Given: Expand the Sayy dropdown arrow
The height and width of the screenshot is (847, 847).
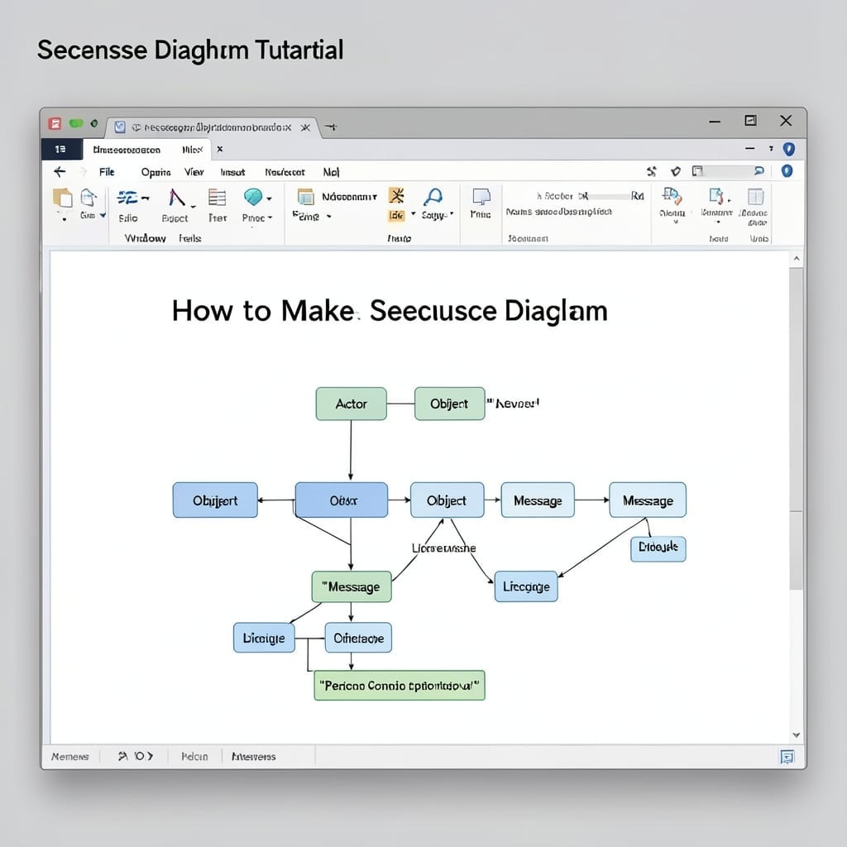Looking at the screenshot, I should [452, 214].
